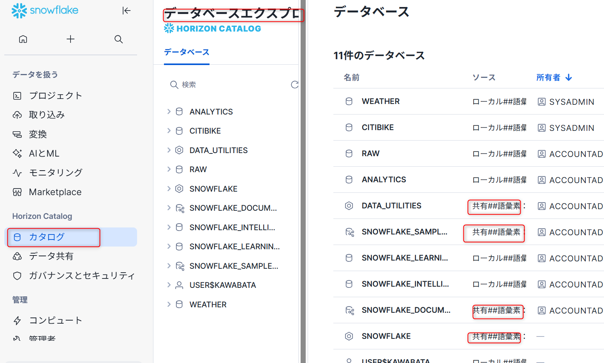
Task: Click the 変換 icon in sidebar
Action: click(x=17, y=134)
